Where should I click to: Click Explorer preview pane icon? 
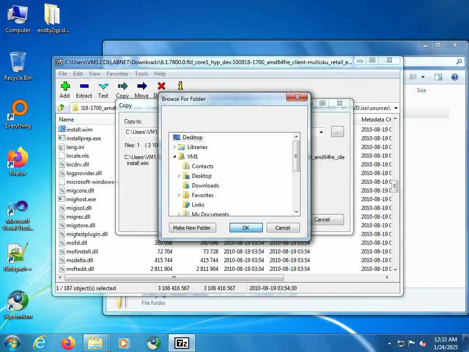pyautogui.click(x=438, y=77)
